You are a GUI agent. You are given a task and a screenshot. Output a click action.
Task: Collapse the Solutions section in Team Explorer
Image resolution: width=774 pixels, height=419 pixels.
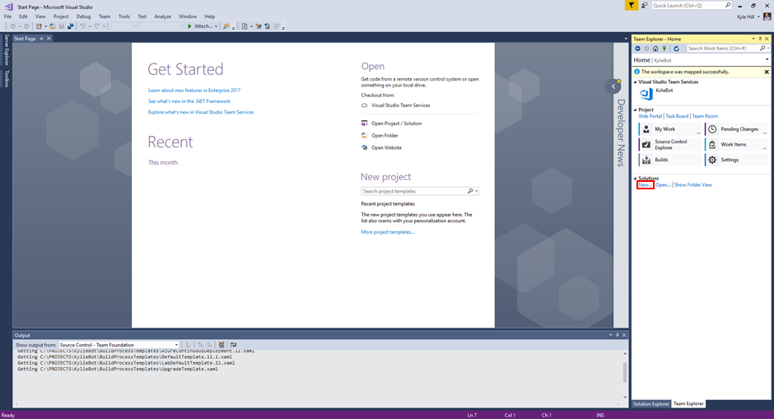[x=636, y=178]
